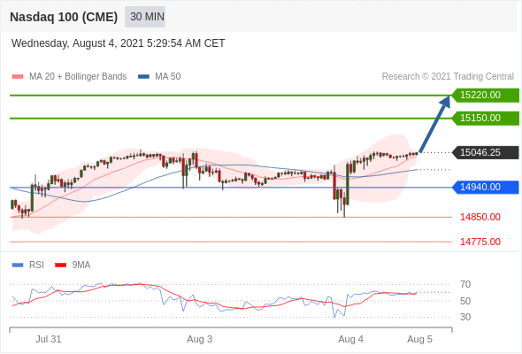
Task: Click the red 9MA legend swatch
Action: [x=60, y=265]
